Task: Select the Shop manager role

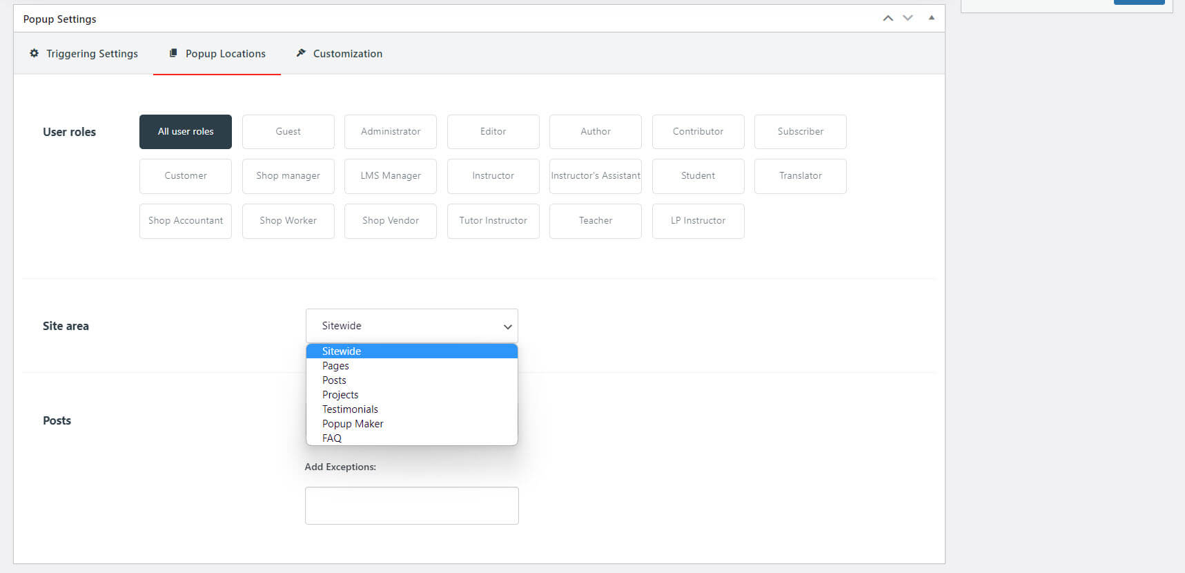Action: (288, 176)
